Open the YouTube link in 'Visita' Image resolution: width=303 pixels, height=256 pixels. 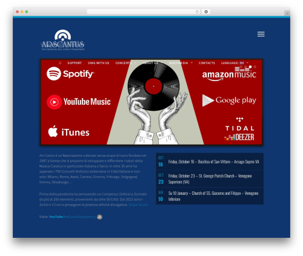[x=56, y=217]
